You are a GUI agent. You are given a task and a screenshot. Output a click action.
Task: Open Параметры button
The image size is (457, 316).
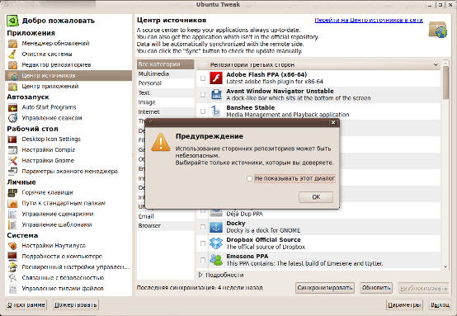[404, 305]
